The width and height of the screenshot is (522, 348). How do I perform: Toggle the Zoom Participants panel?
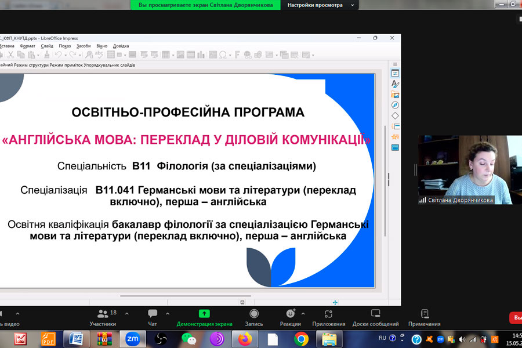pos(103,317)
